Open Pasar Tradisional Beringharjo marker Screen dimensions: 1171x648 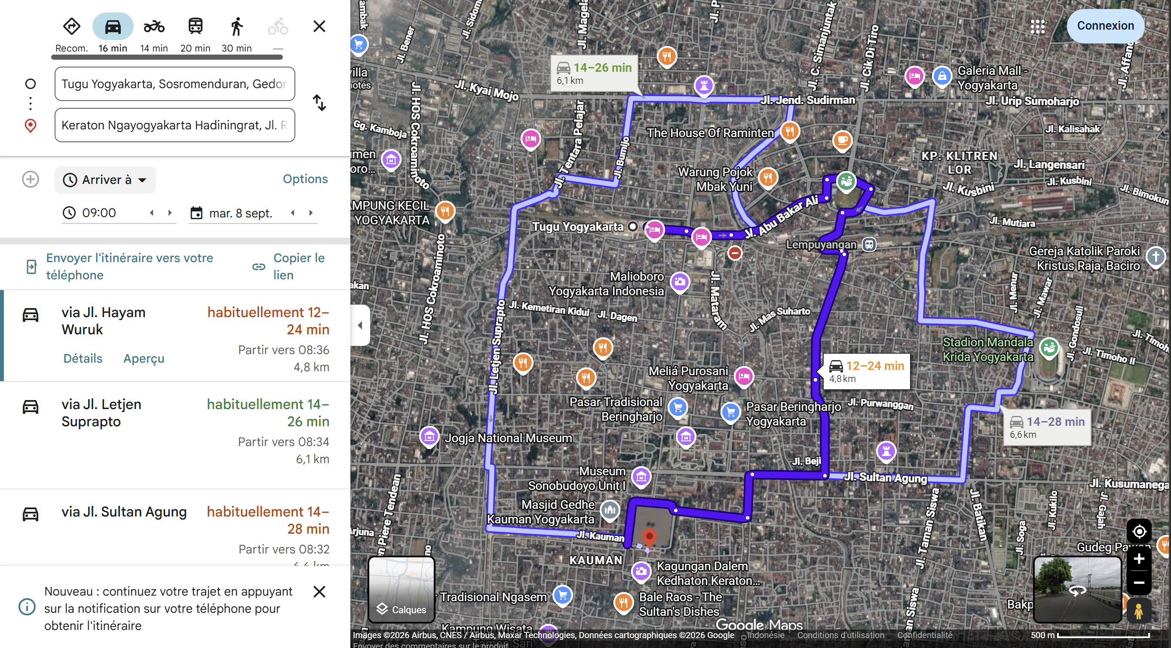point(678,408)
